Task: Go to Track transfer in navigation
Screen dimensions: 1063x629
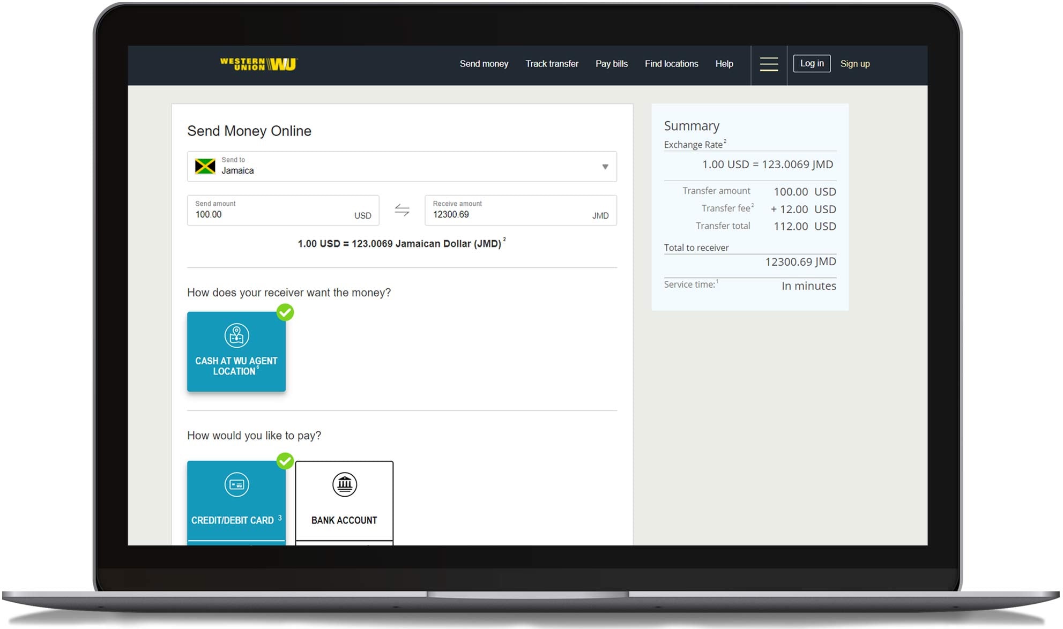Action: click(552, 64)
